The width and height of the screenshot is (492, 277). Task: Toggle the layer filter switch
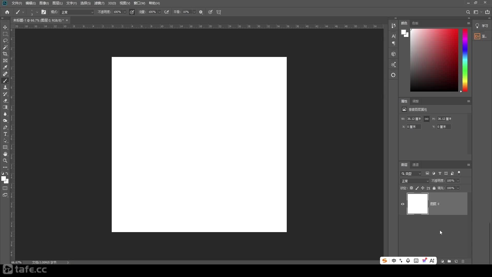[459, 173]
